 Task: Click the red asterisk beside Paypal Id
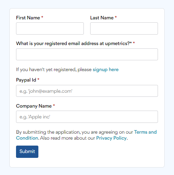38,79
